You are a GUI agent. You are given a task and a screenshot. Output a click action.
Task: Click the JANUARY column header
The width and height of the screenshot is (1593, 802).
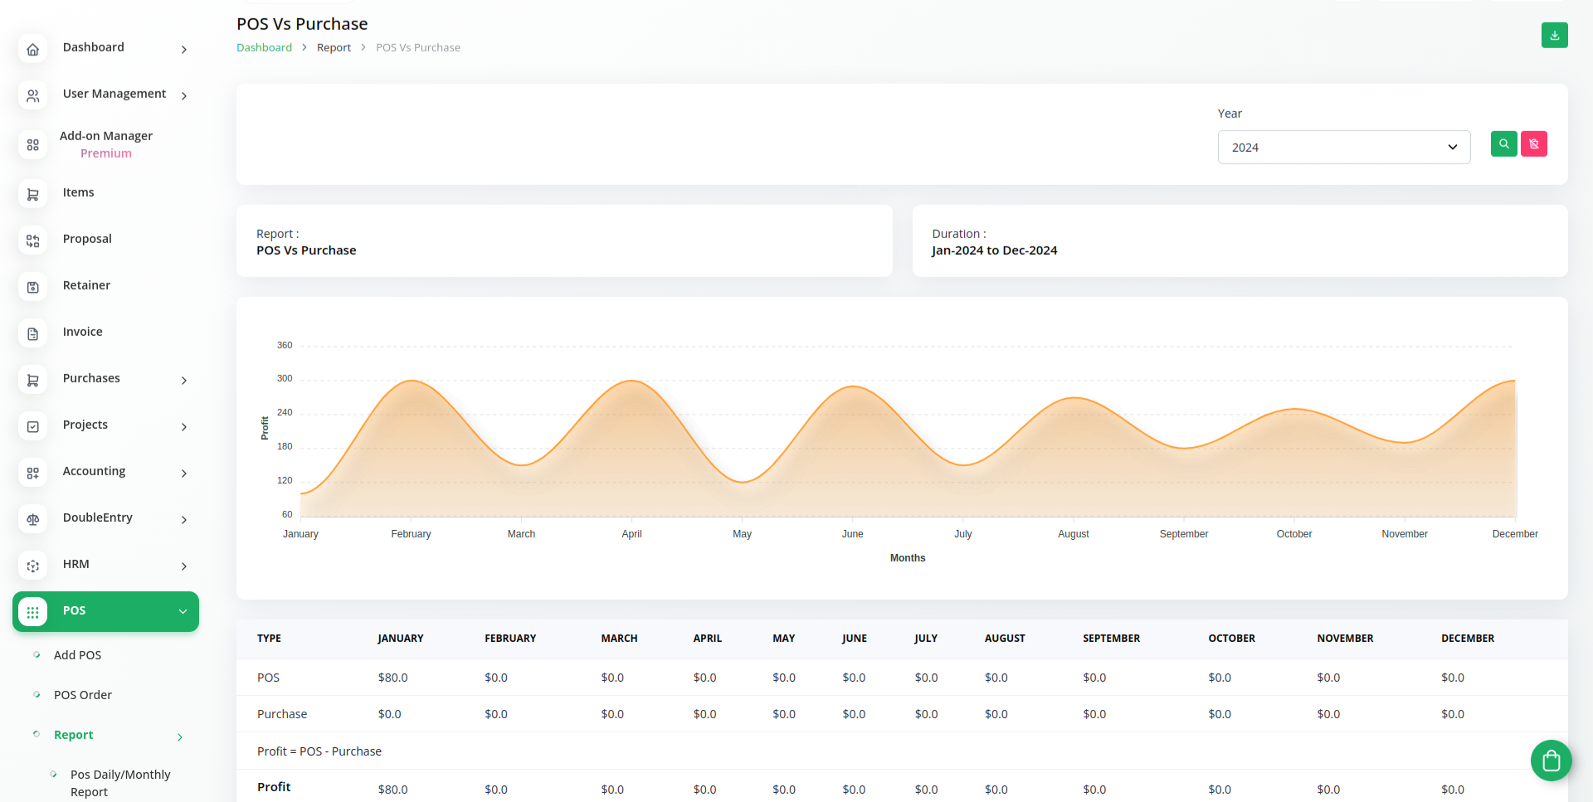(x=401, y=639)
